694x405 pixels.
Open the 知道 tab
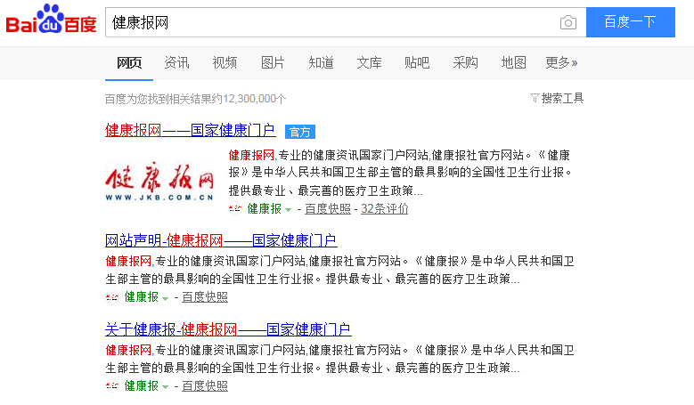(x=321, y=63)
